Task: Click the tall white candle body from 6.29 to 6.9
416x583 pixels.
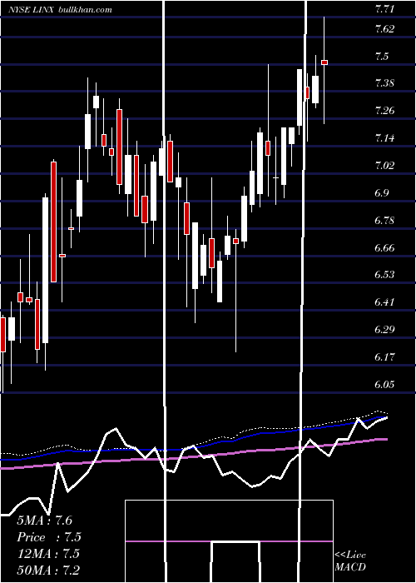Action: click(x=45, y=271)
